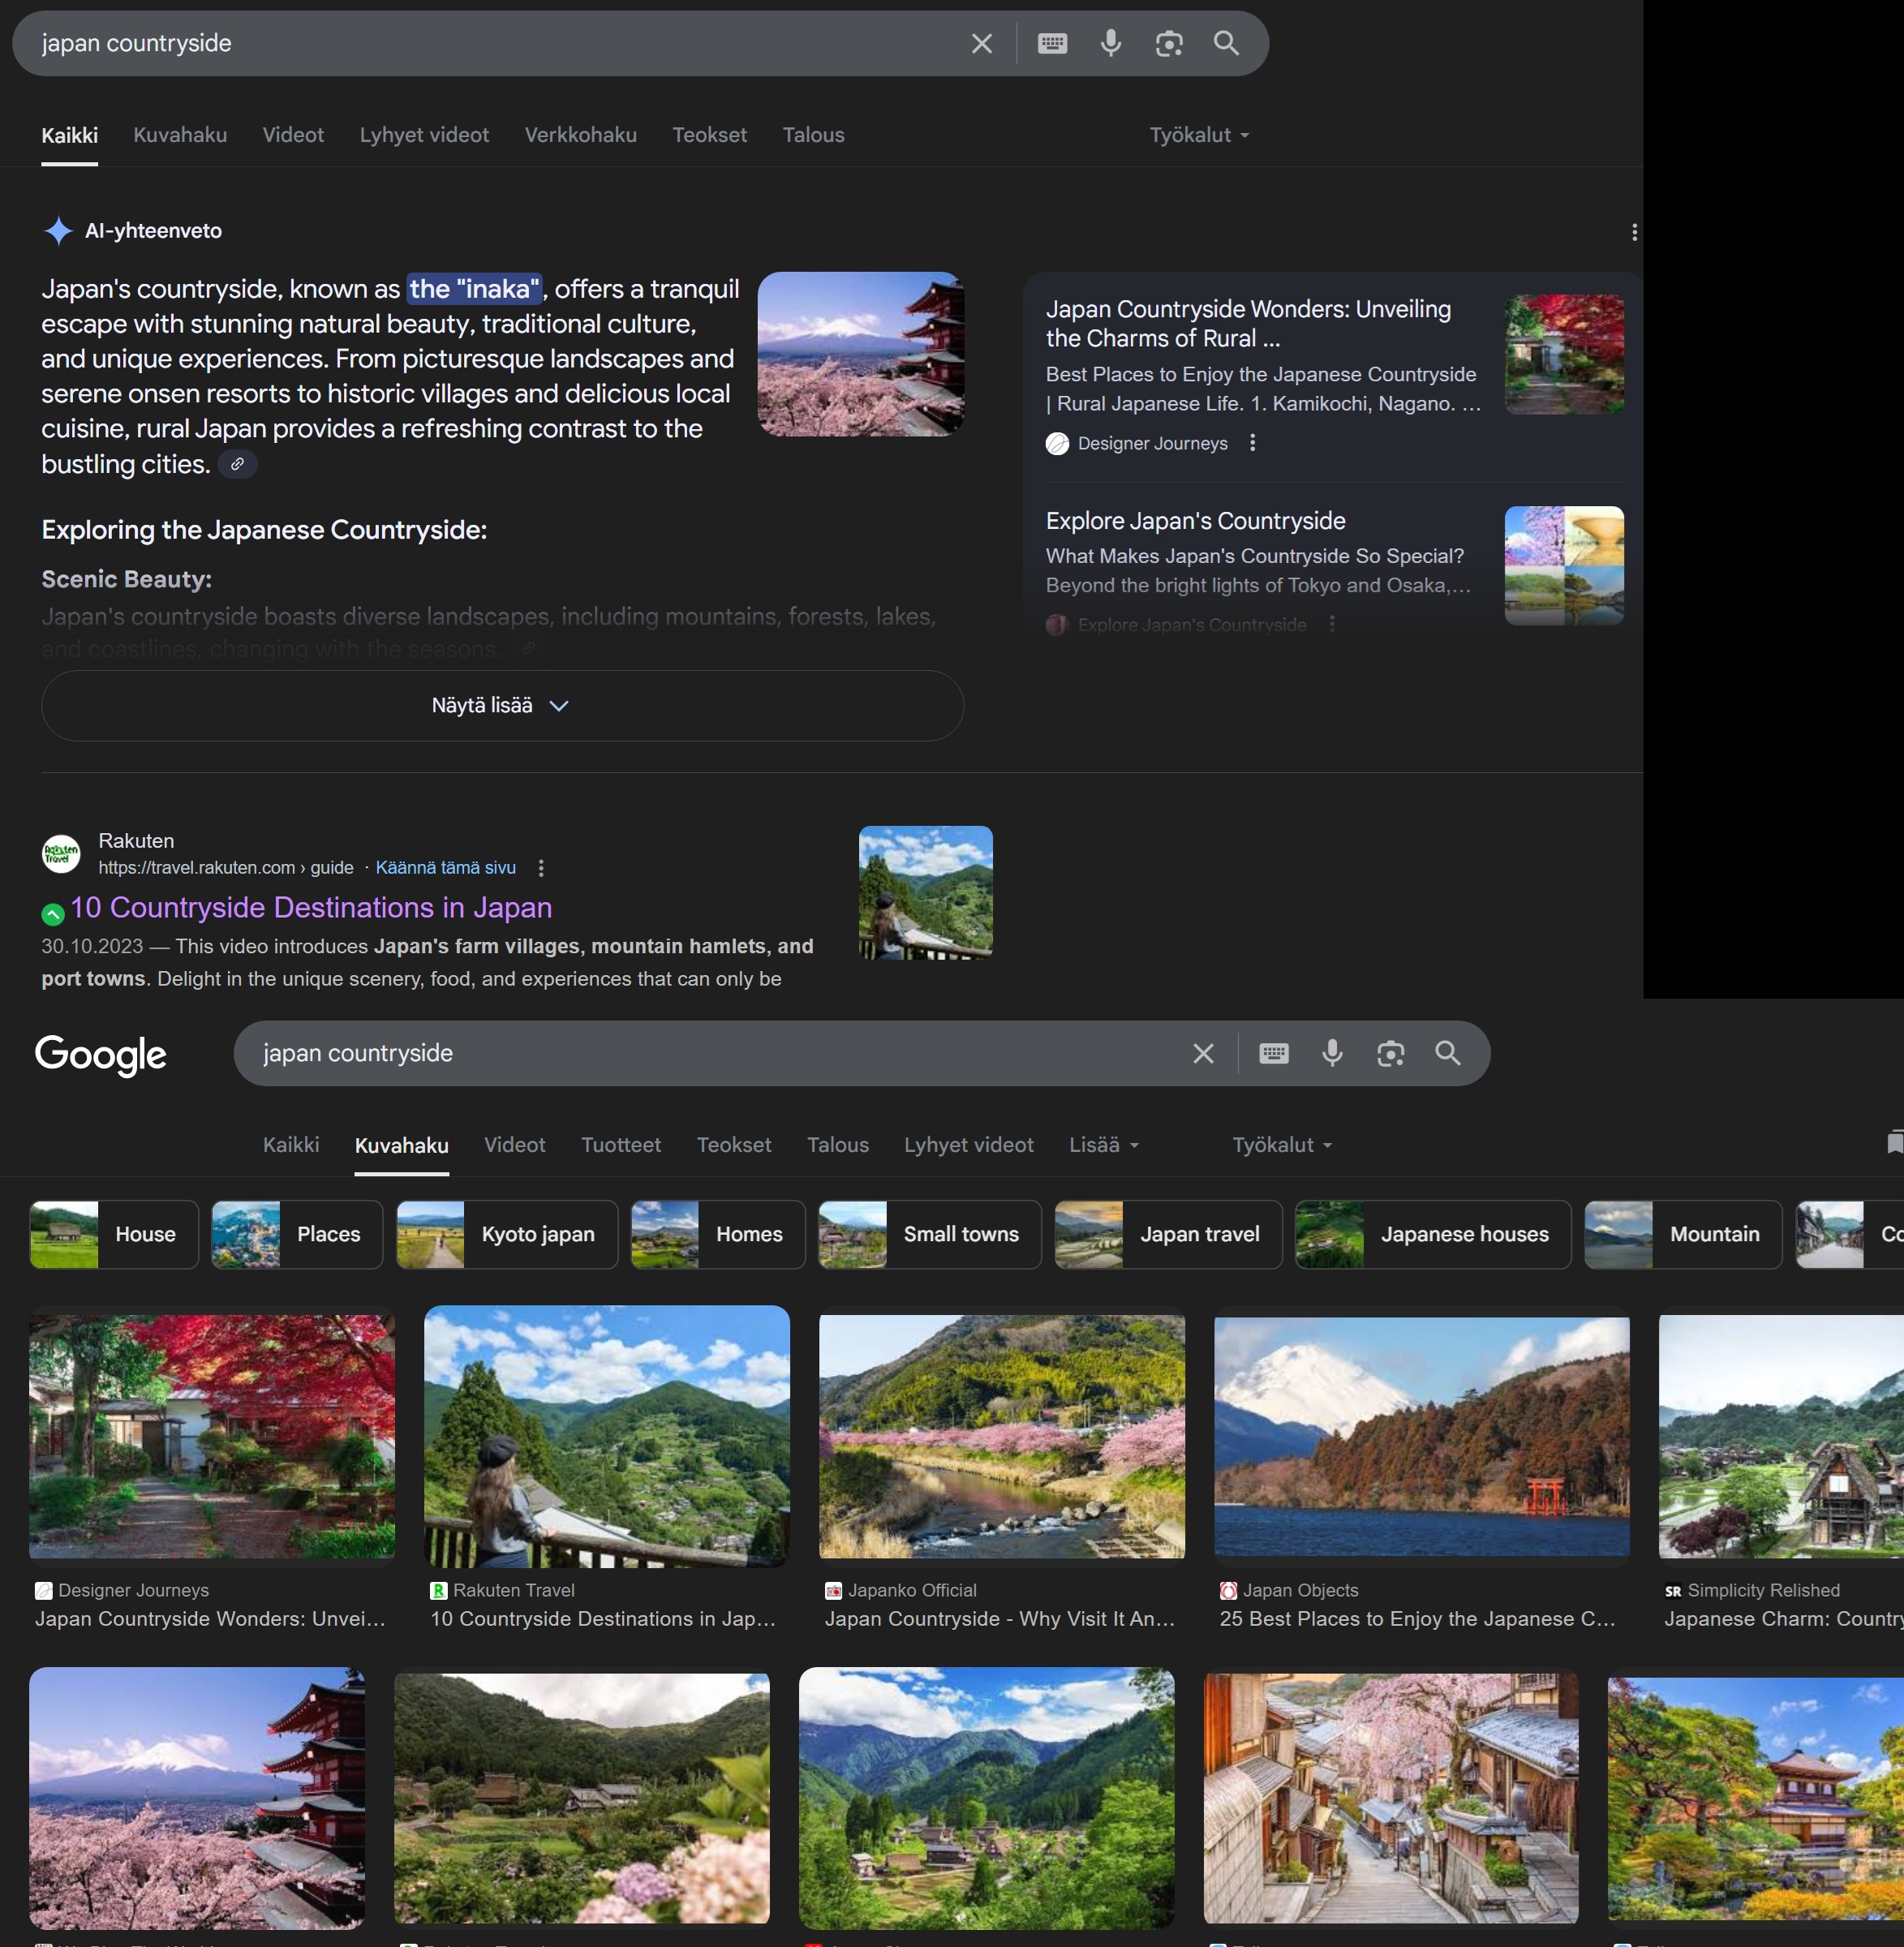Image resolution: width=1904 pixels, height=1947 pixels.
Task: Open 'Explore Japan's Countryside' source card
Action: tap(1333, 568)
